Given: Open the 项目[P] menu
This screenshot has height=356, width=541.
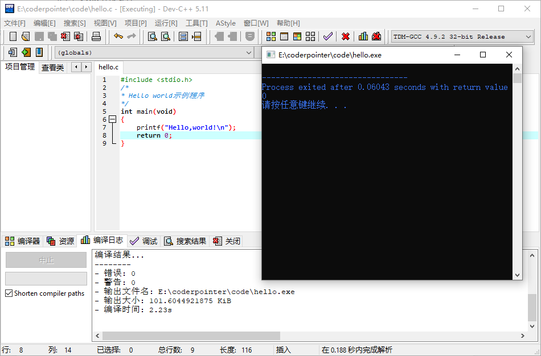Looking at the screenshot, I should click(136, 23).
